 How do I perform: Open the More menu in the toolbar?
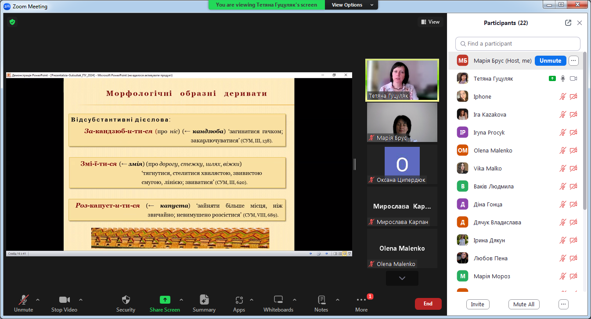coord(361,303)
